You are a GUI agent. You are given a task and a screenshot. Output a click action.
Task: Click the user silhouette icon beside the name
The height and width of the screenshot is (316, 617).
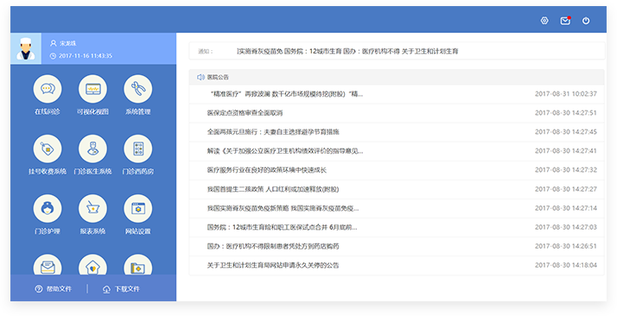[x=53, y=43]
